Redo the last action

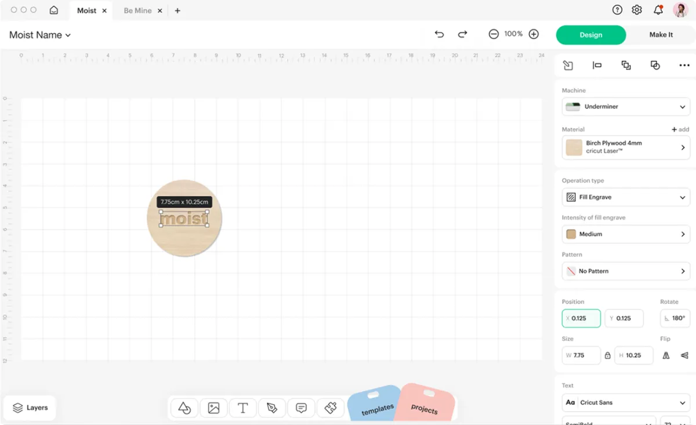pyautogui.click(x=462, y=34)
